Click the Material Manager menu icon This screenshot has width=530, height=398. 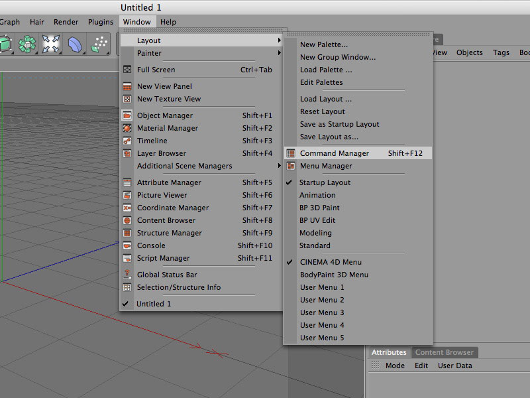point(127,128)
